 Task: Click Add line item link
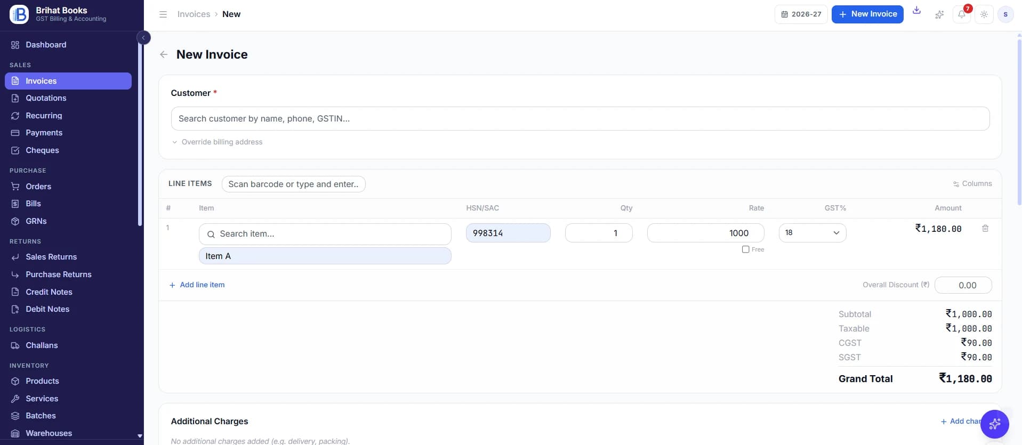(x=197, y=285)
